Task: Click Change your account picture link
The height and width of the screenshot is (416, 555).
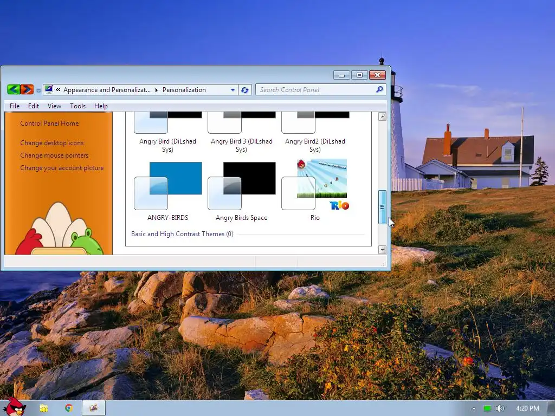Action: (x=62, y=168)
